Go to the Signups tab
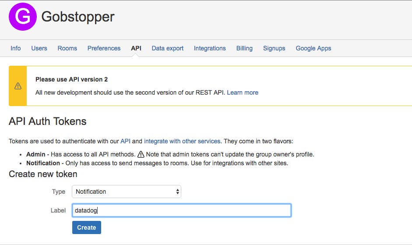The width and height of the screenshot is (412, 245). pyautogui.click(x=274, y=48)
